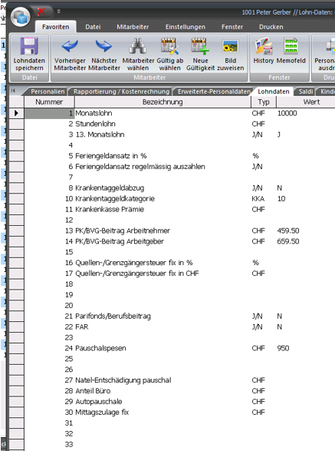
Task: Open Rapportierung / Kostenrechnung tab
Action: (121, 91)
